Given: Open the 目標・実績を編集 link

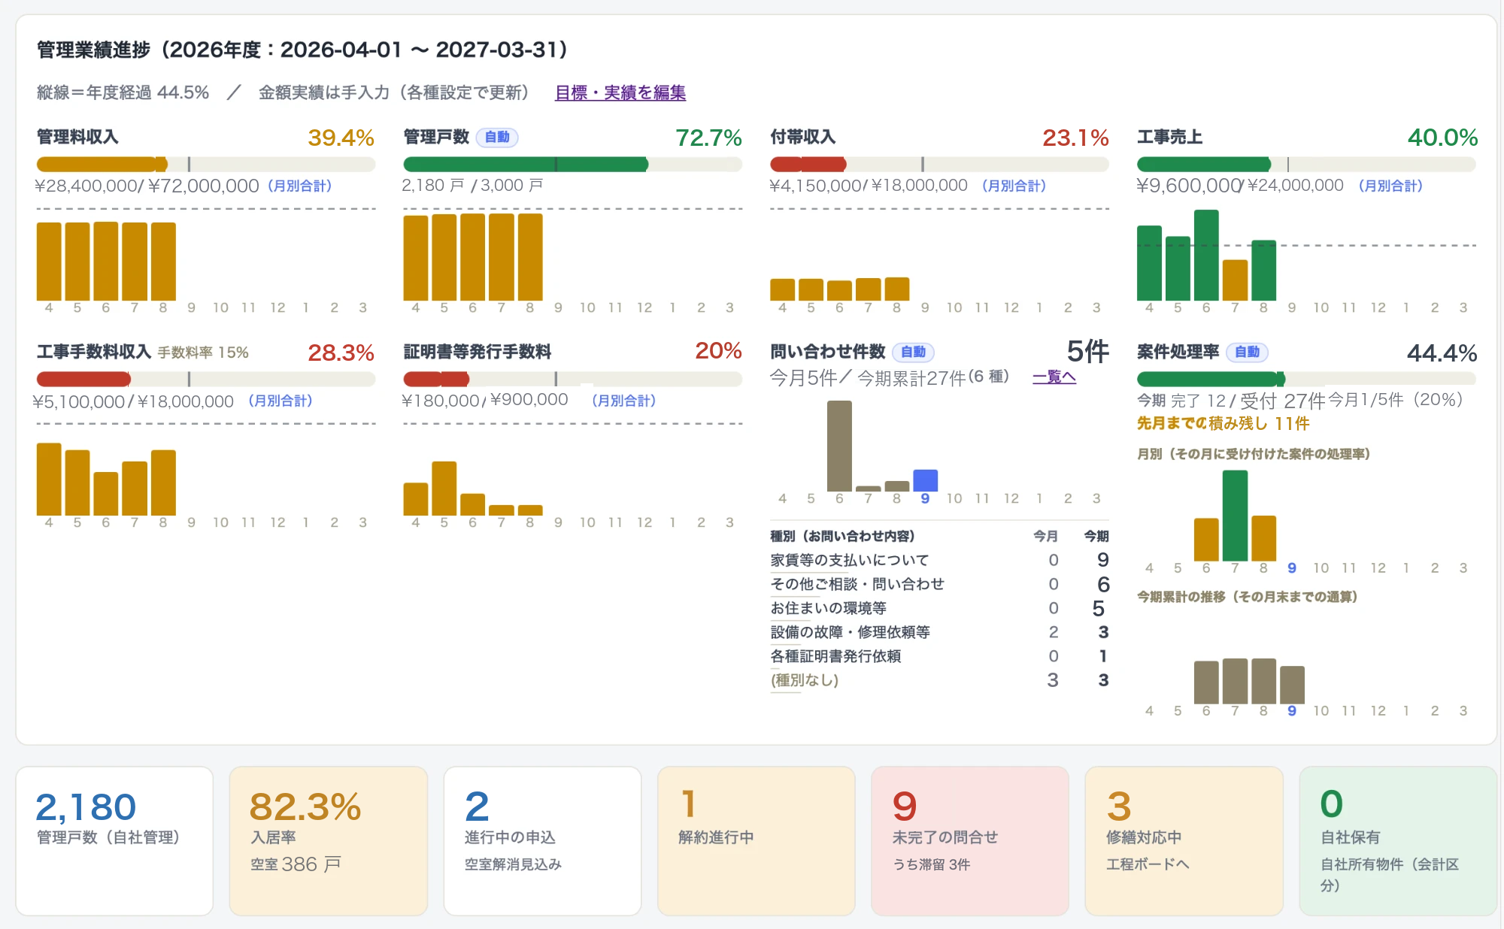Looking at the screenshot, I should coord(620,92).
